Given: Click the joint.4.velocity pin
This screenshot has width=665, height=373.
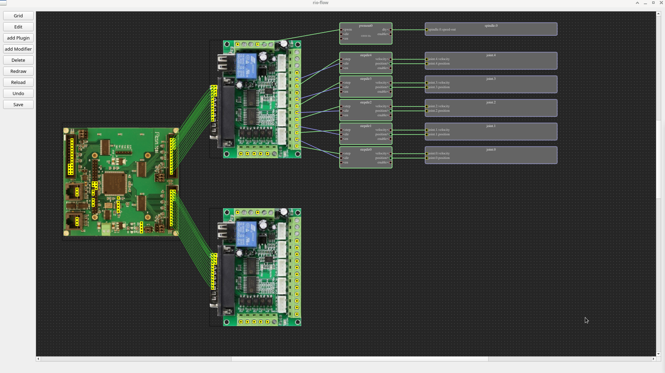Looking at the screenshot, I should click(x=427, y=59).
